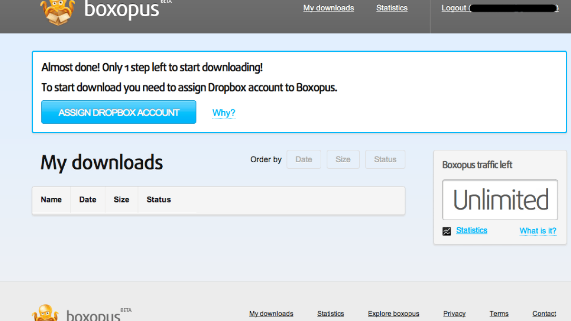Open Statistics in footer
This screenshot has height=321, width=571.
coord(331,314)
